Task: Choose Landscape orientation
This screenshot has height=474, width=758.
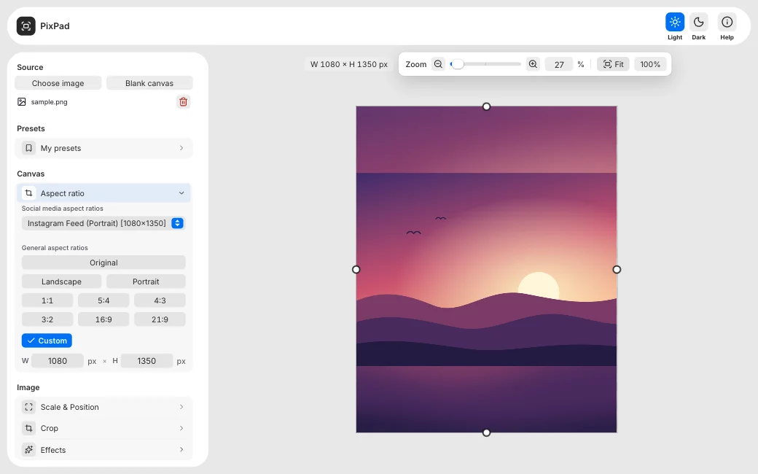Action: pyautogui.click(x=61, y=281)
